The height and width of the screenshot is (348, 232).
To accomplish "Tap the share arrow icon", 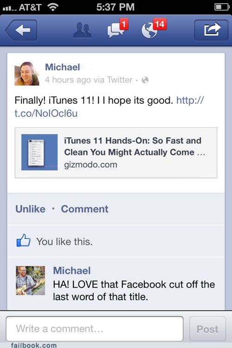I will [x=211, y=30].
